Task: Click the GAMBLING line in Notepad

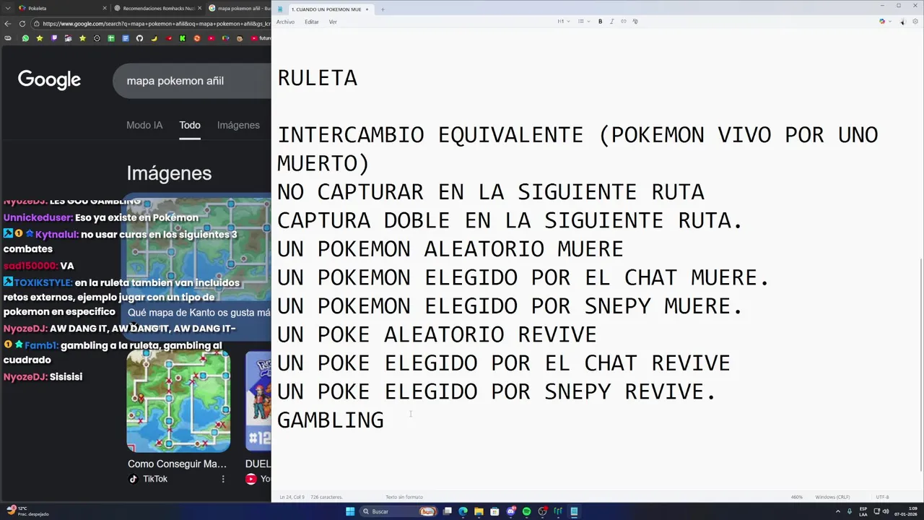Action: pyautogui.click(x=331, y=420)
